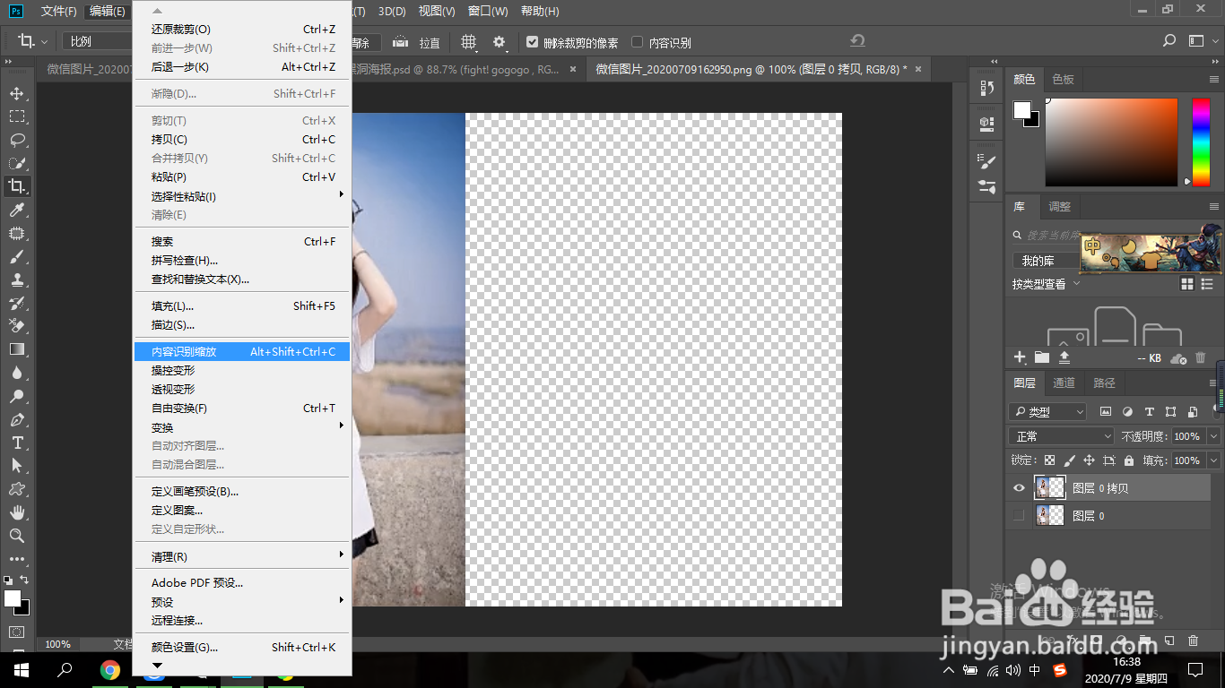
Task: Click the toolbox foreground color swatch
Action: click(12, 598)
